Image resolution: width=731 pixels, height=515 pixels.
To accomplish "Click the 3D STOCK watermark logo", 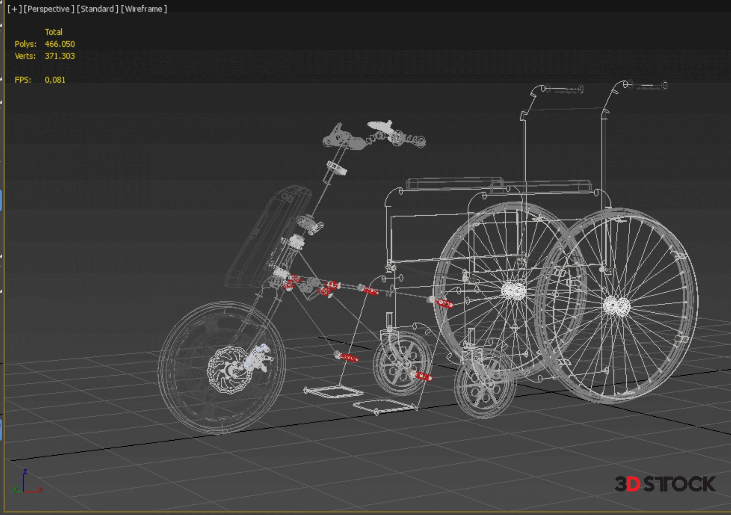I will (x=665, y=484).
